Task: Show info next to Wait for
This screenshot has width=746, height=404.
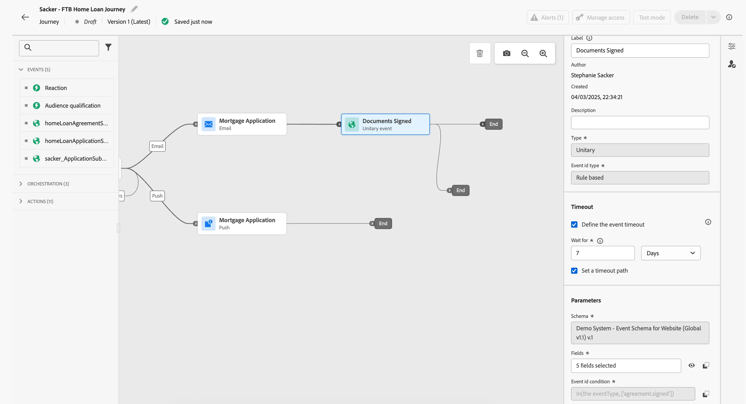Action: [600, 241]
